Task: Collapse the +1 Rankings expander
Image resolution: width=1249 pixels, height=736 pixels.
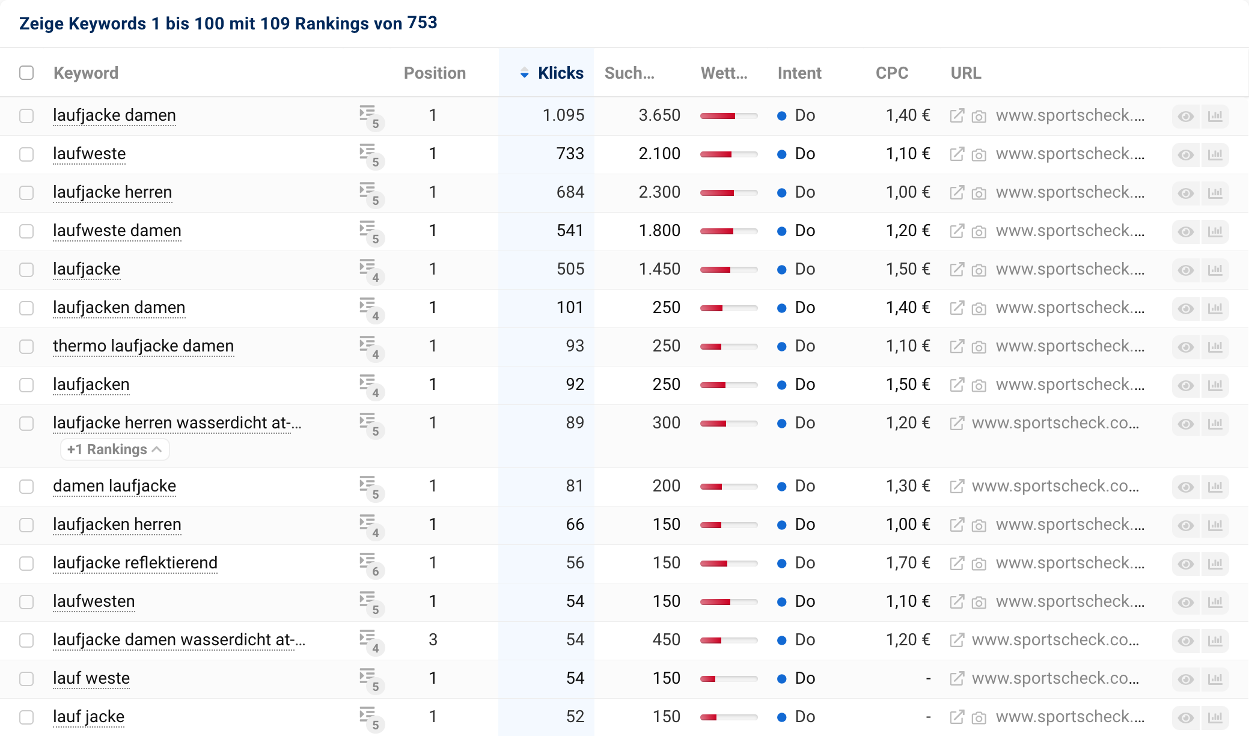Action: [x=115, y=449]
